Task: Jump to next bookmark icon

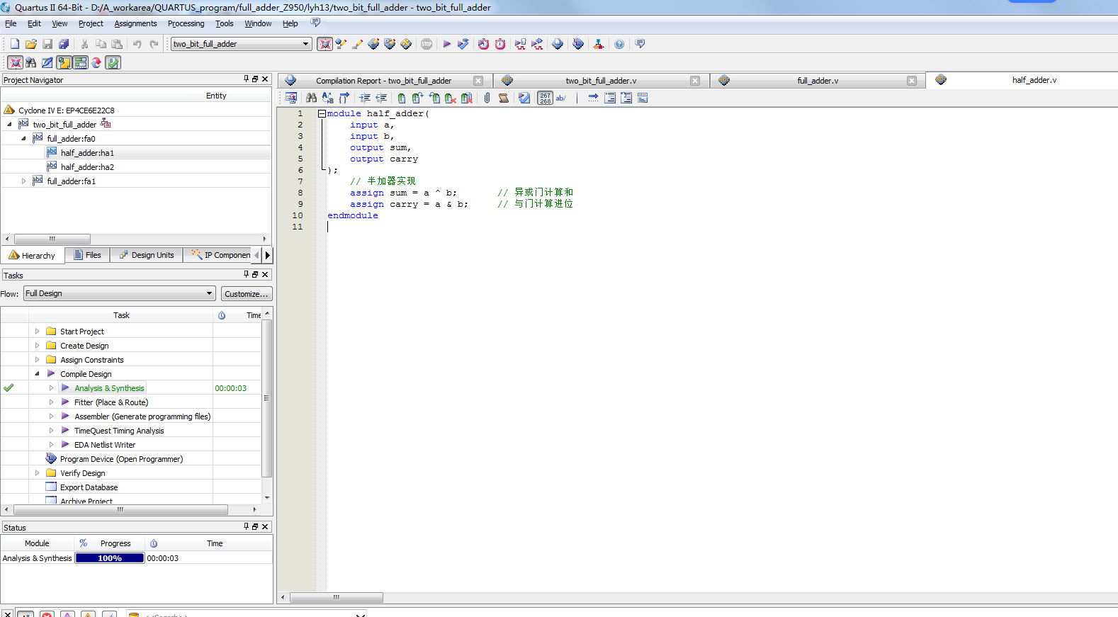Action: click(418, 98)
